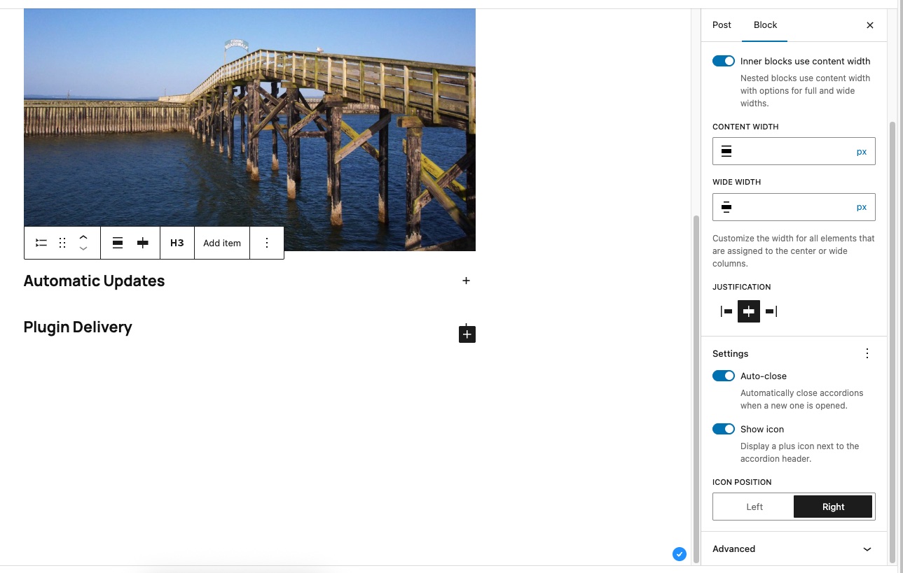This screenshot has height=573, width=903.
Task: Open the H3 heading level dropdown
Action: (177, 243)
